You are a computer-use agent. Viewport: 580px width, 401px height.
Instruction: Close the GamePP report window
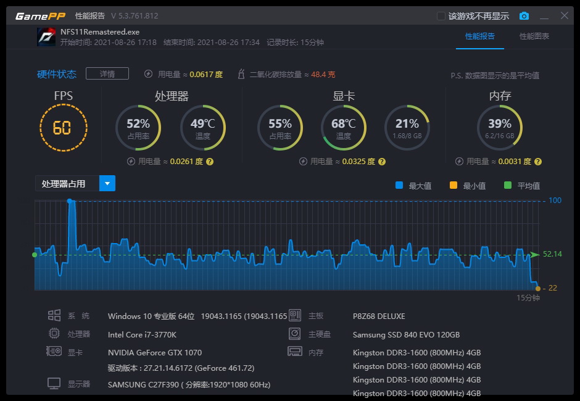pos(565,15)
